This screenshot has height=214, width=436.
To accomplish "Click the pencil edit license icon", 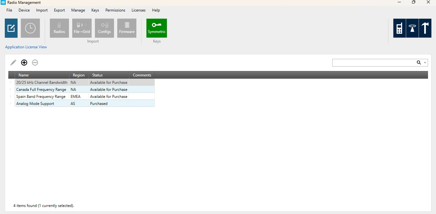I will [13, 63].
